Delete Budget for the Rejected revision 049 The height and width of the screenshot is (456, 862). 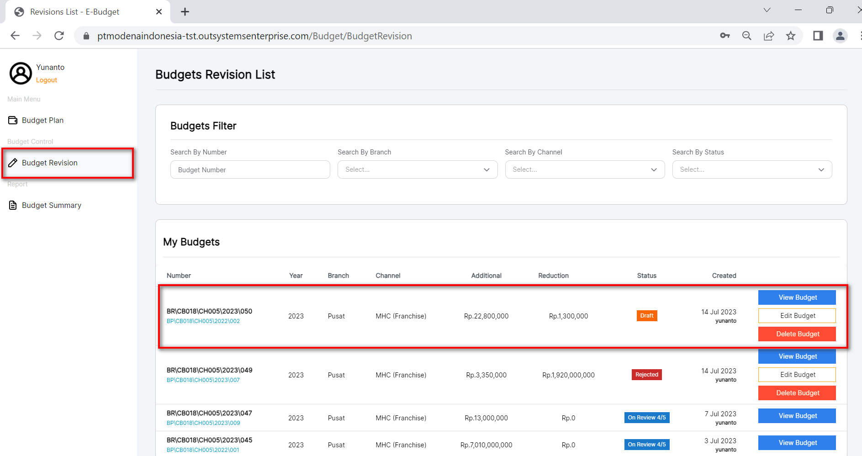click(x=797, y=393)
